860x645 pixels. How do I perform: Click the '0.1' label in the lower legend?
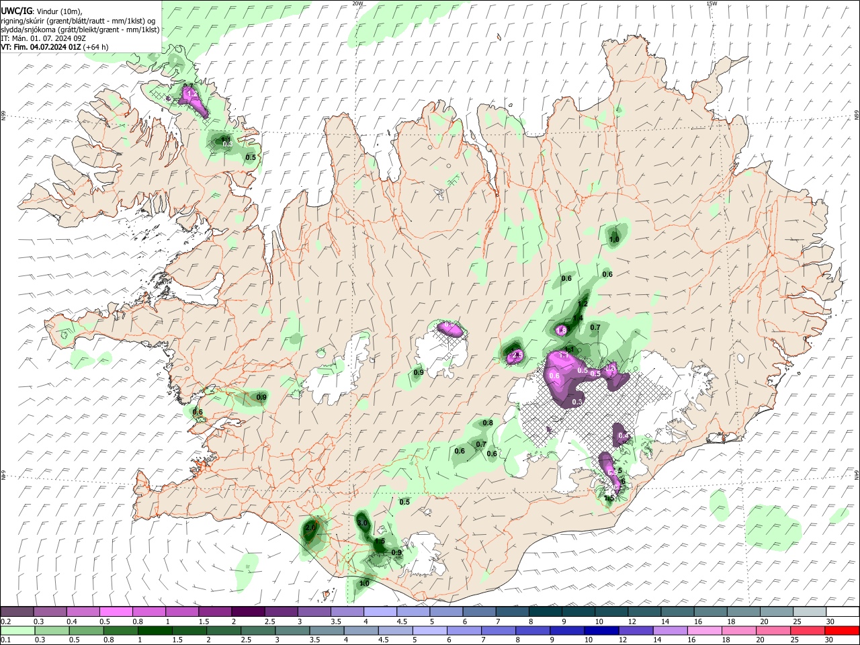point(7,640)
